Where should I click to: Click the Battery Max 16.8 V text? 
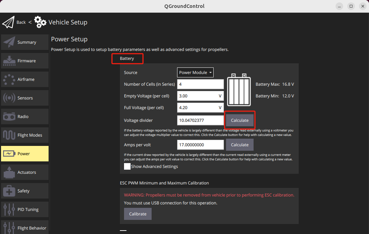(275, 84)
